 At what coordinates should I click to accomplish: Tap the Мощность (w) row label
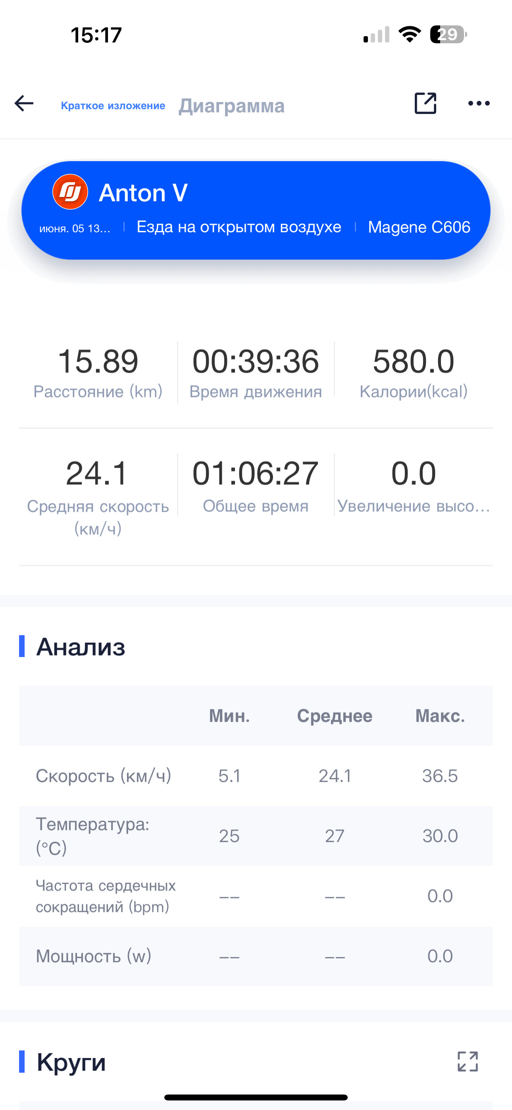point(94,956)
